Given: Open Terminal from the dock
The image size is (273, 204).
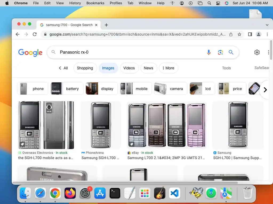Looking at the screenshot, I should click(x=115, y=193).
